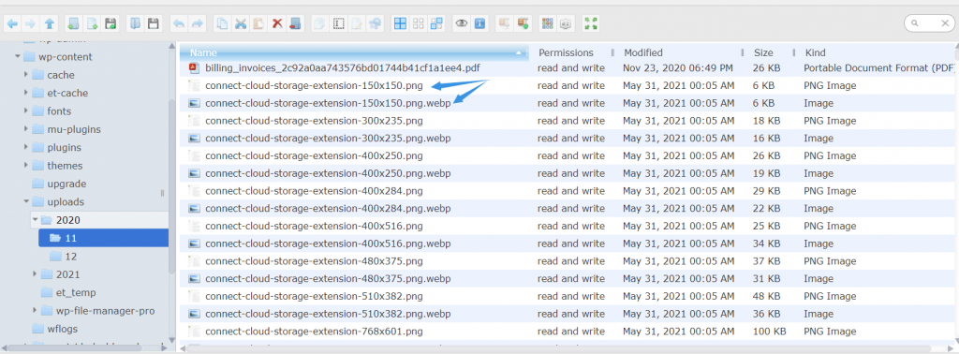Expand the plugins folder arrow
Image resolution: width=959 pixels, height=354 pixels.
pos(26,147)
